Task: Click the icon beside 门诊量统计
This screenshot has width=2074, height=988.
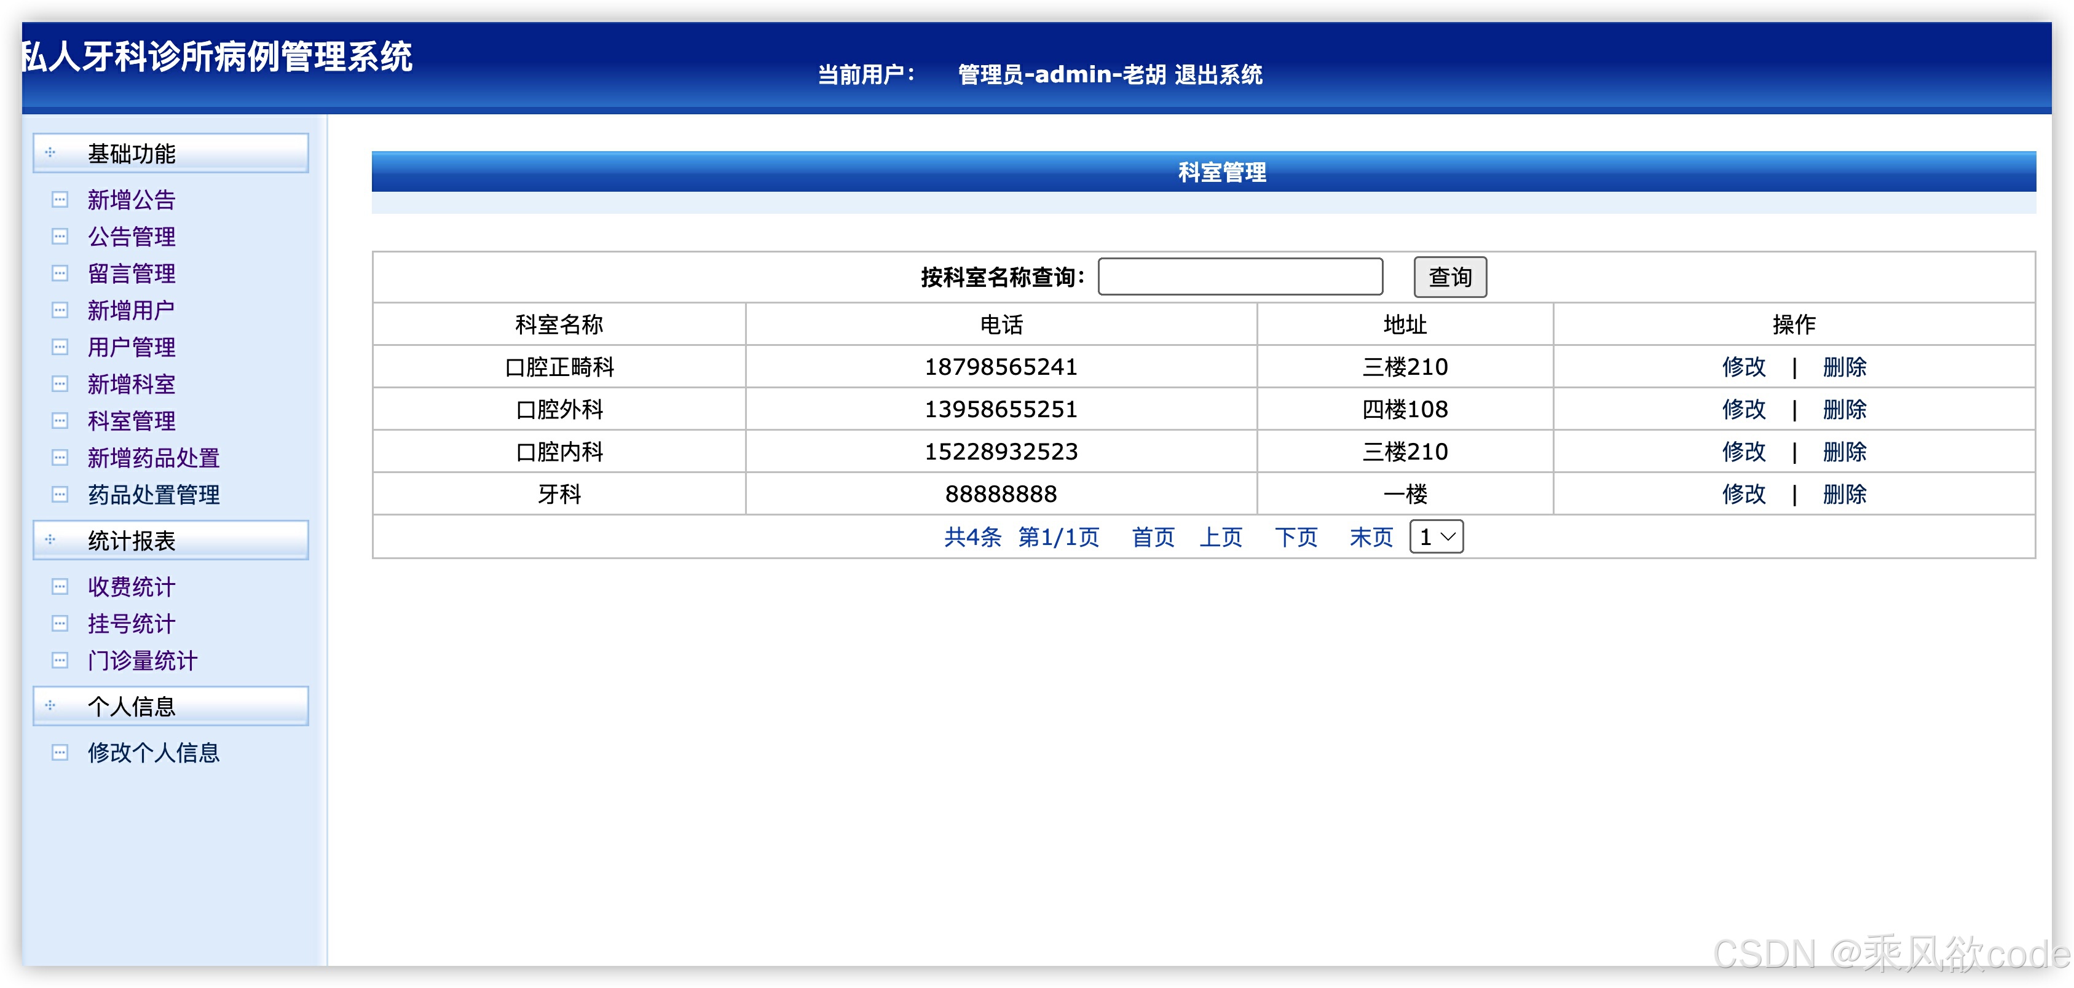Action: [60, 661]
